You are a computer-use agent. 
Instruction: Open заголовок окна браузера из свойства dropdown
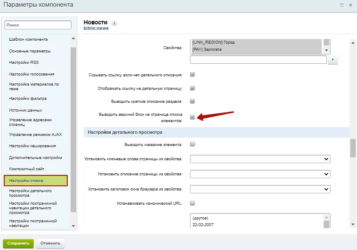(x=260, y=189)
